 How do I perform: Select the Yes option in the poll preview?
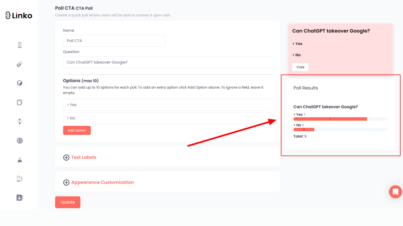[x=299, y=44]
